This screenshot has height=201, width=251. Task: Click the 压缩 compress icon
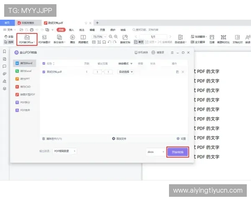click(x=212, y=39)
